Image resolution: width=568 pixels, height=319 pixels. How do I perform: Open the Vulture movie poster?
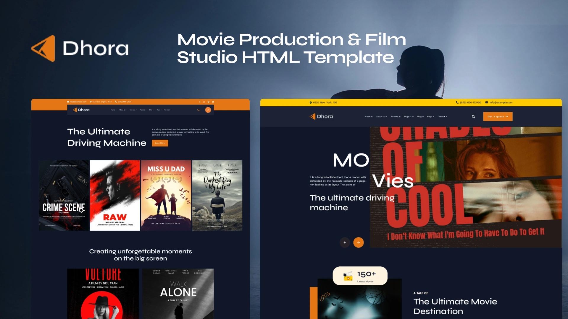(x=103, y=294)
